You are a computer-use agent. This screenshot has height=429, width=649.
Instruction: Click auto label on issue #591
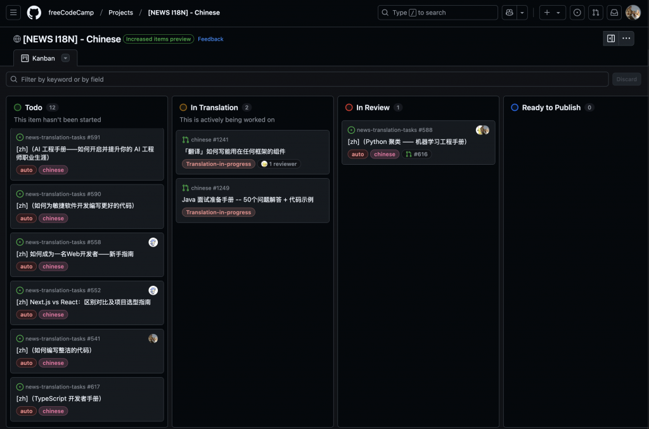click(26, 170)
